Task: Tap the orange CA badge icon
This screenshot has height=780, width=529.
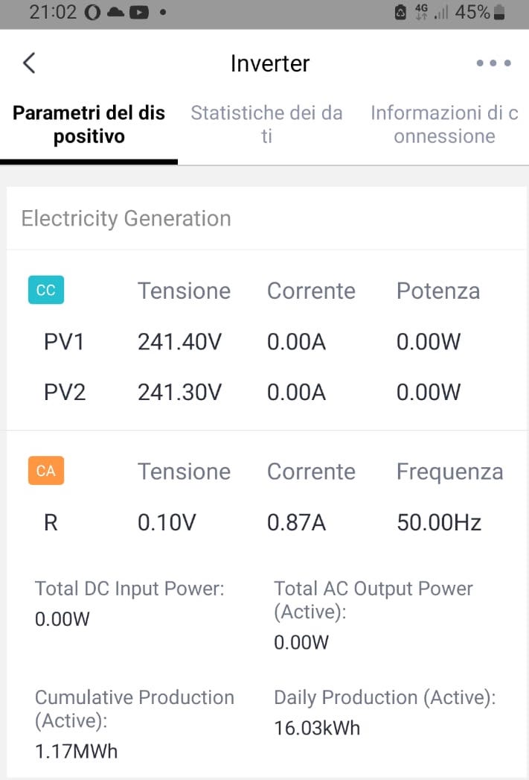Action: 46,471
